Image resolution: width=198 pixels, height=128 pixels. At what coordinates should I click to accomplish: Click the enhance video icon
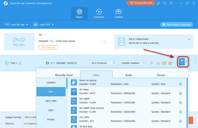click(170, 63)
